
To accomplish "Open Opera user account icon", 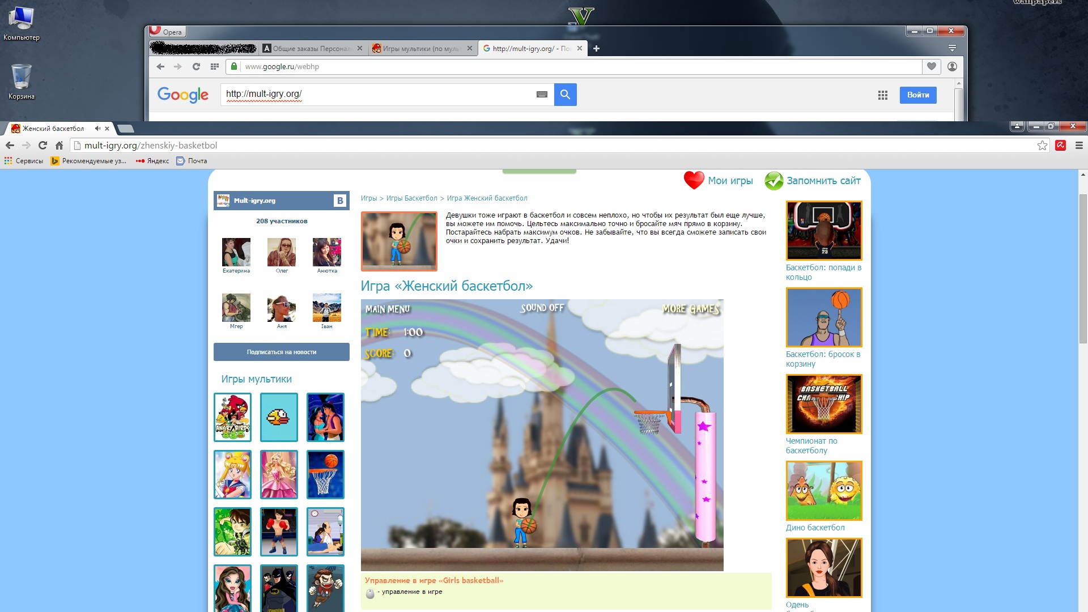I will tap(952, 67).
